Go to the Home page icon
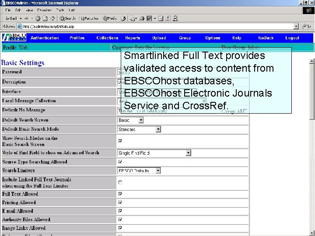The image size is (315, 236). point(52,18)
